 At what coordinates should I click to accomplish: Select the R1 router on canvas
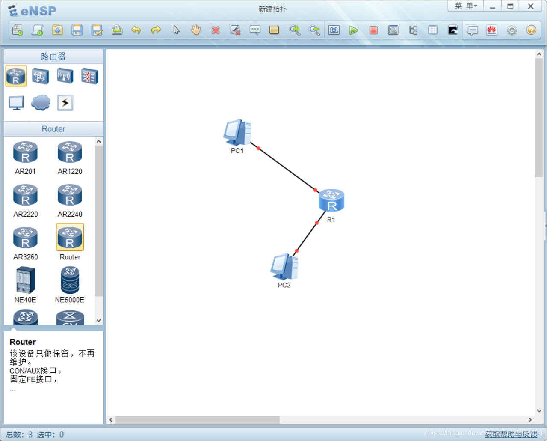pos(331,200)
